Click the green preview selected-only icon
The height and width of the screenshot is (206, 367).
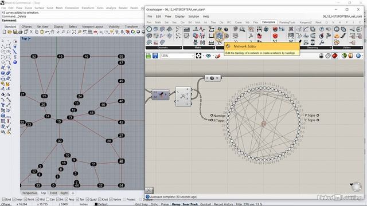click(344, 56)
